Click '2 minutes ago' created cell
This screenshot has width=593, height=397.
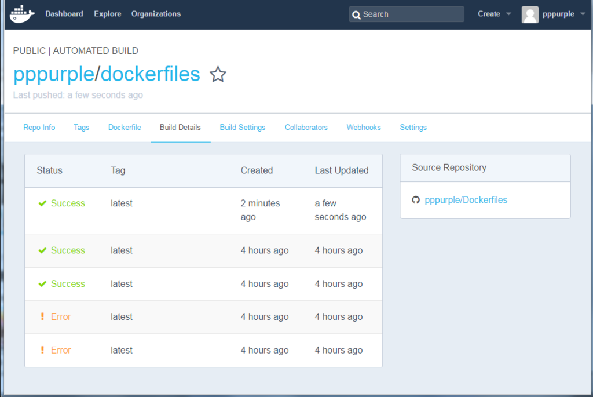click(260, 210)
